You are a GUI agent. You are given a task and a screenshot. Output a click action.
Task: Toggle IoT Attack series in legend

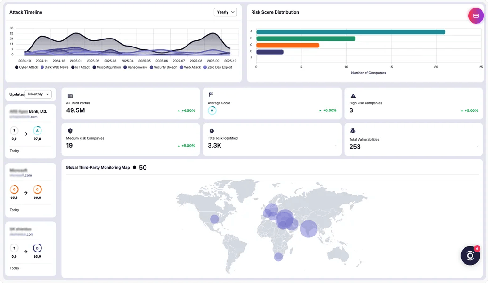pyautogui.click(x=81, y=67)
